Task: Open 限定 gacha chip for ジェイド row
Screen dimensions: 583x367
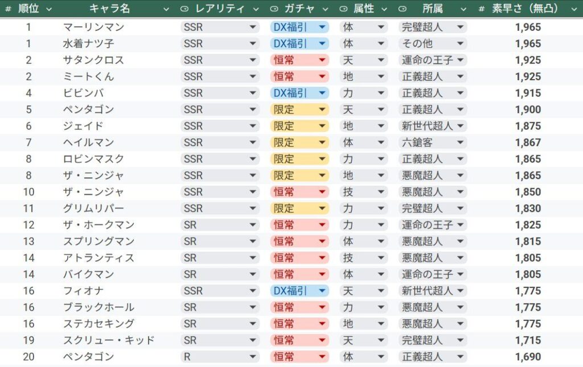Action: (299, 126)
